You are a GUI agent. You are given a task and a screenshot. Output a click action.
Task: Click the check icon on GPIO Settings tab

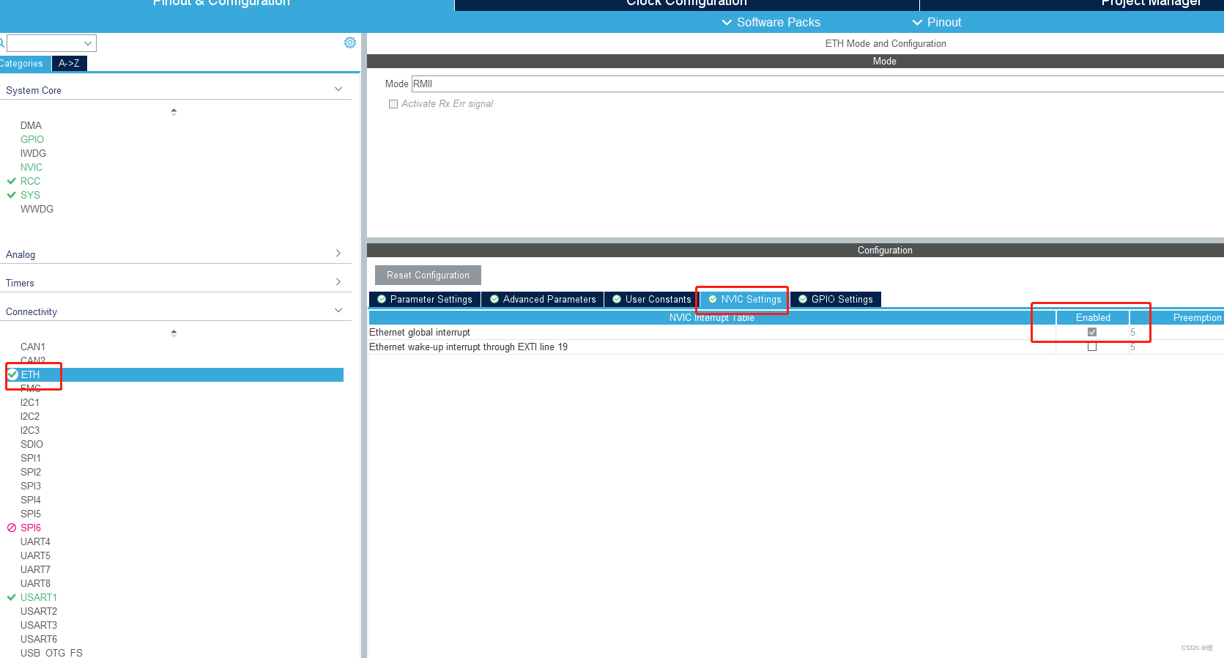[803, 299]
